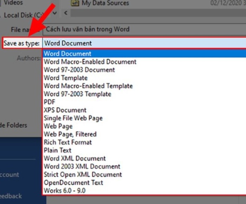Viewport: 246px width, 204px height.
Task: Select Works 6.0 - 9.0 format
Action: [145, 191]
